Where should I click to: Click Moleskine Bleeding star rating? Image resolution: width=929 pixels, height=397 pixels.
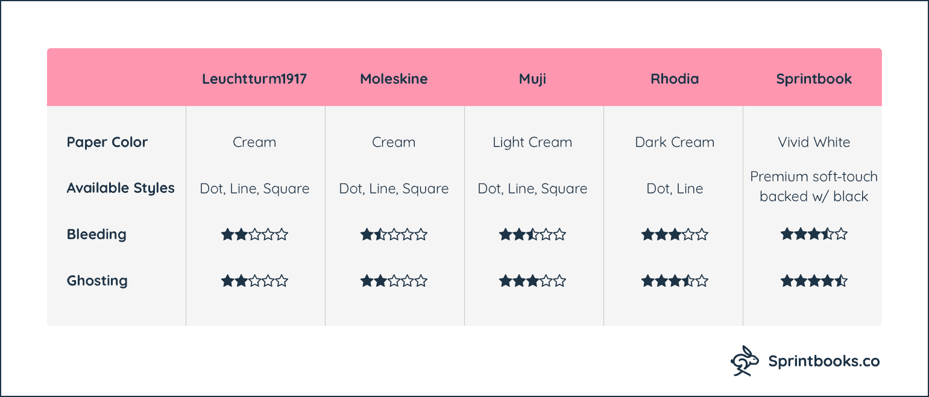[x=394, y=234]
